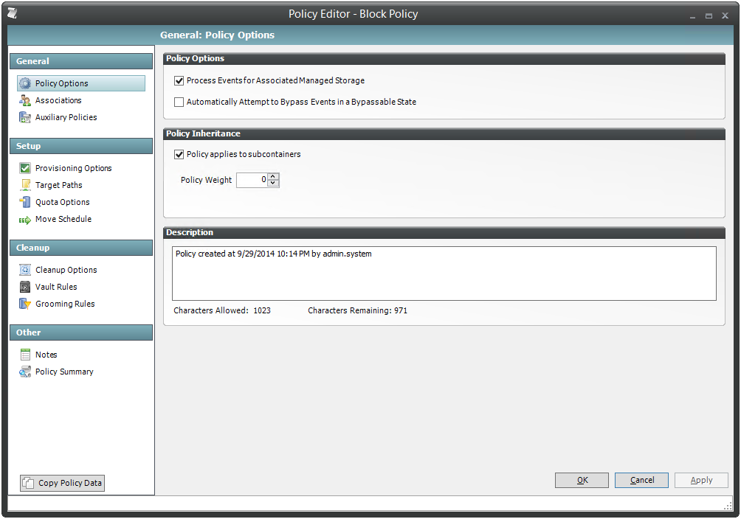Click the Policy Options gear icon
The width and height of the screenshot is (741, 519).
(x=25, y=83)
